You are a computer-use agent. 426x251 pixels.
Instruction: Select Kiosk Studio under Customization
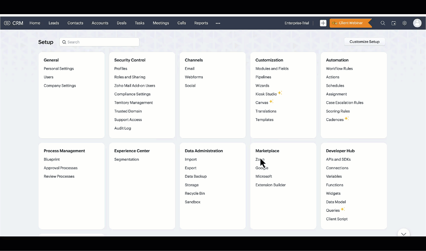click(x=266, y=94)
